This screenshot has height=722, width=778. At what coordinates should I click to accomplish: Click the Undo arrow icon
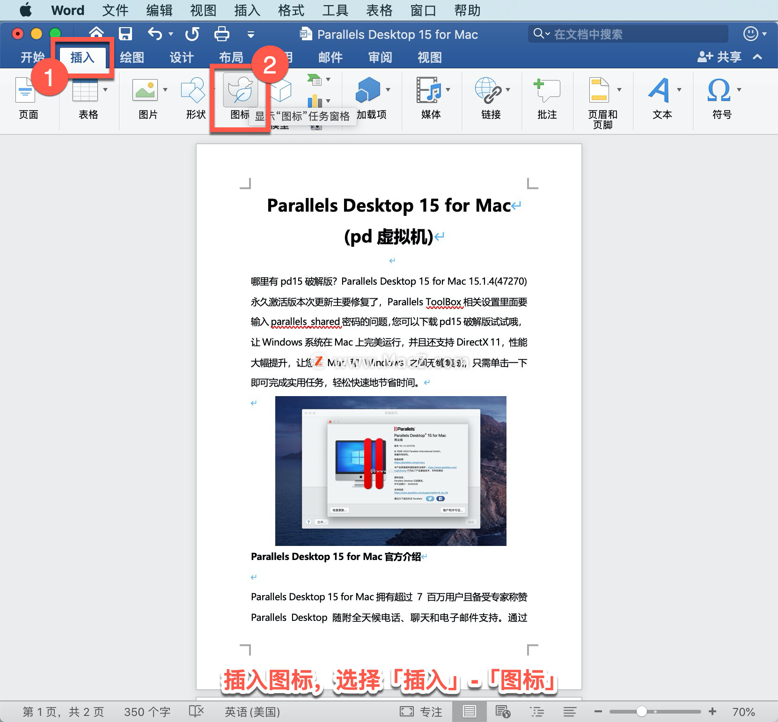click(155, 34)
